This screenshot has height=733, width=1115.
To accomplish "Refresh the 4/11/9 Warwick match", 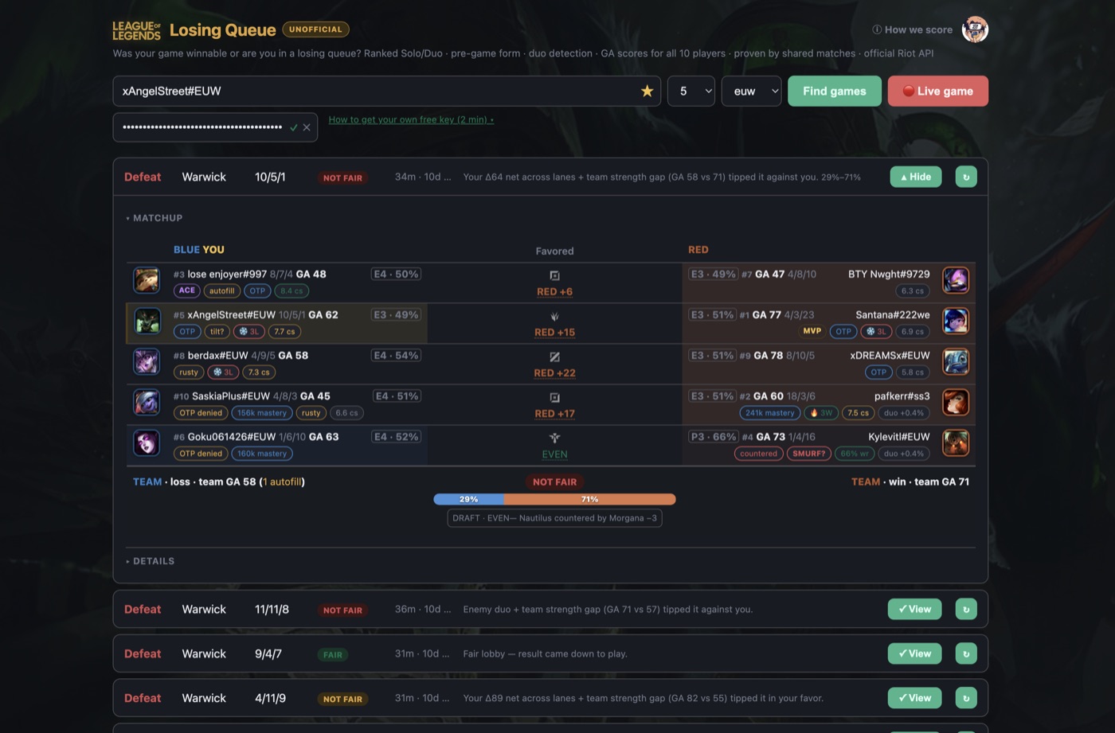I will [966, 699].
